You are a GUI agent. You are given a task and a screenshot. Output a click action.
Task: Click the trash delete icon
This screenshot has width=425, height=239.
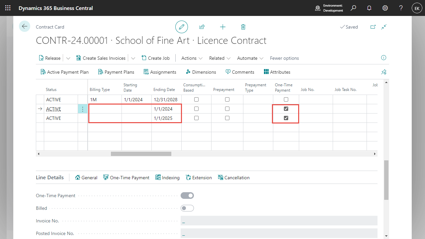coord(243,27)
